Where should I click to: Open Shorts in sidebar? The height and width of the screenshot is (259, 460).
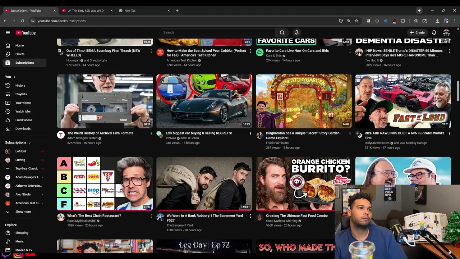(24, 54)
